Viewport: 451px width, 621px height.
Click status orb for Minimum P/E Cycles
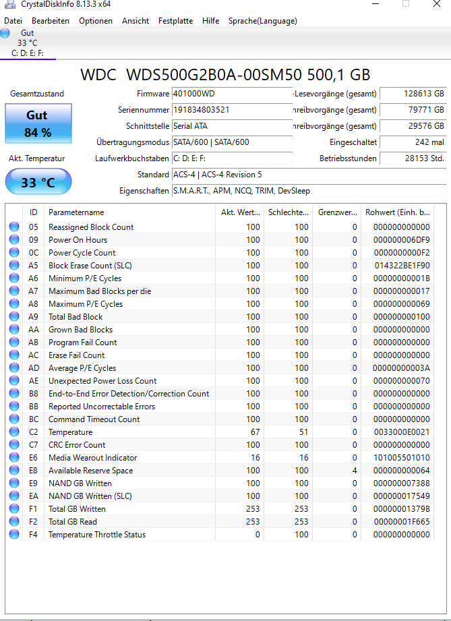pyautogui.click(x=14, y=278)
